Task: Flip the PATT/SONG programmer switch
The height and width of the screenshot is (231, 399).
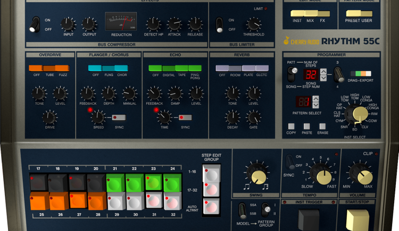Action: click(x=292, y=74)
